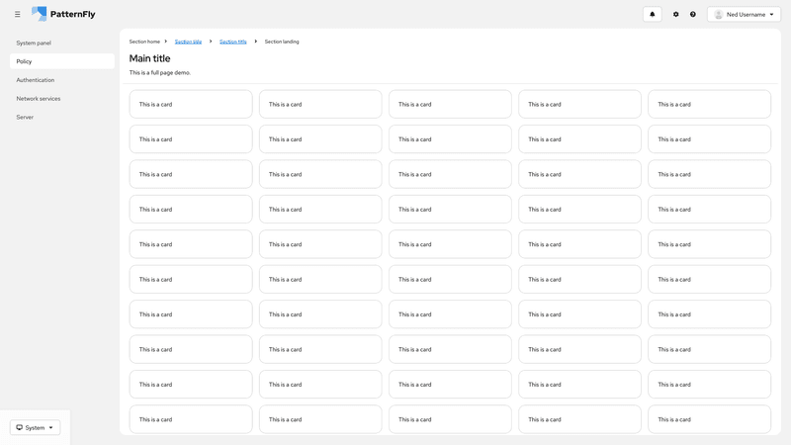Screen dimensions: 791x445
Task: Open the settings gear icon
Action: pos(676,14)
